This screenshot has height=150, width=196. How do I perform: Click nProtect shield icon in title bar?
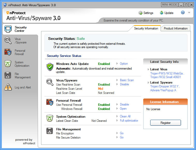pyautogui.click(x=5, y=5)
